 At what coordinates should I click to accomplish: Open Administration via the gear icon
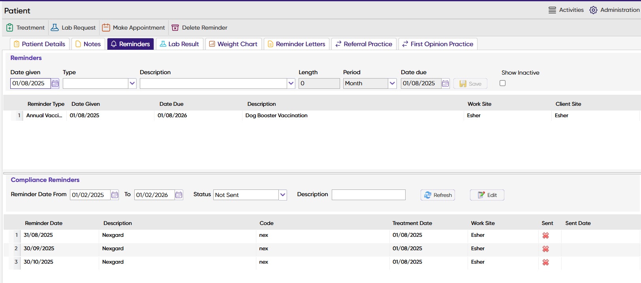593,10
